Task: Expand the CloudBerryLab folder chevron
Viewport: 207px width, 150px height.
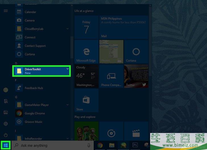Action: [68, 29]
